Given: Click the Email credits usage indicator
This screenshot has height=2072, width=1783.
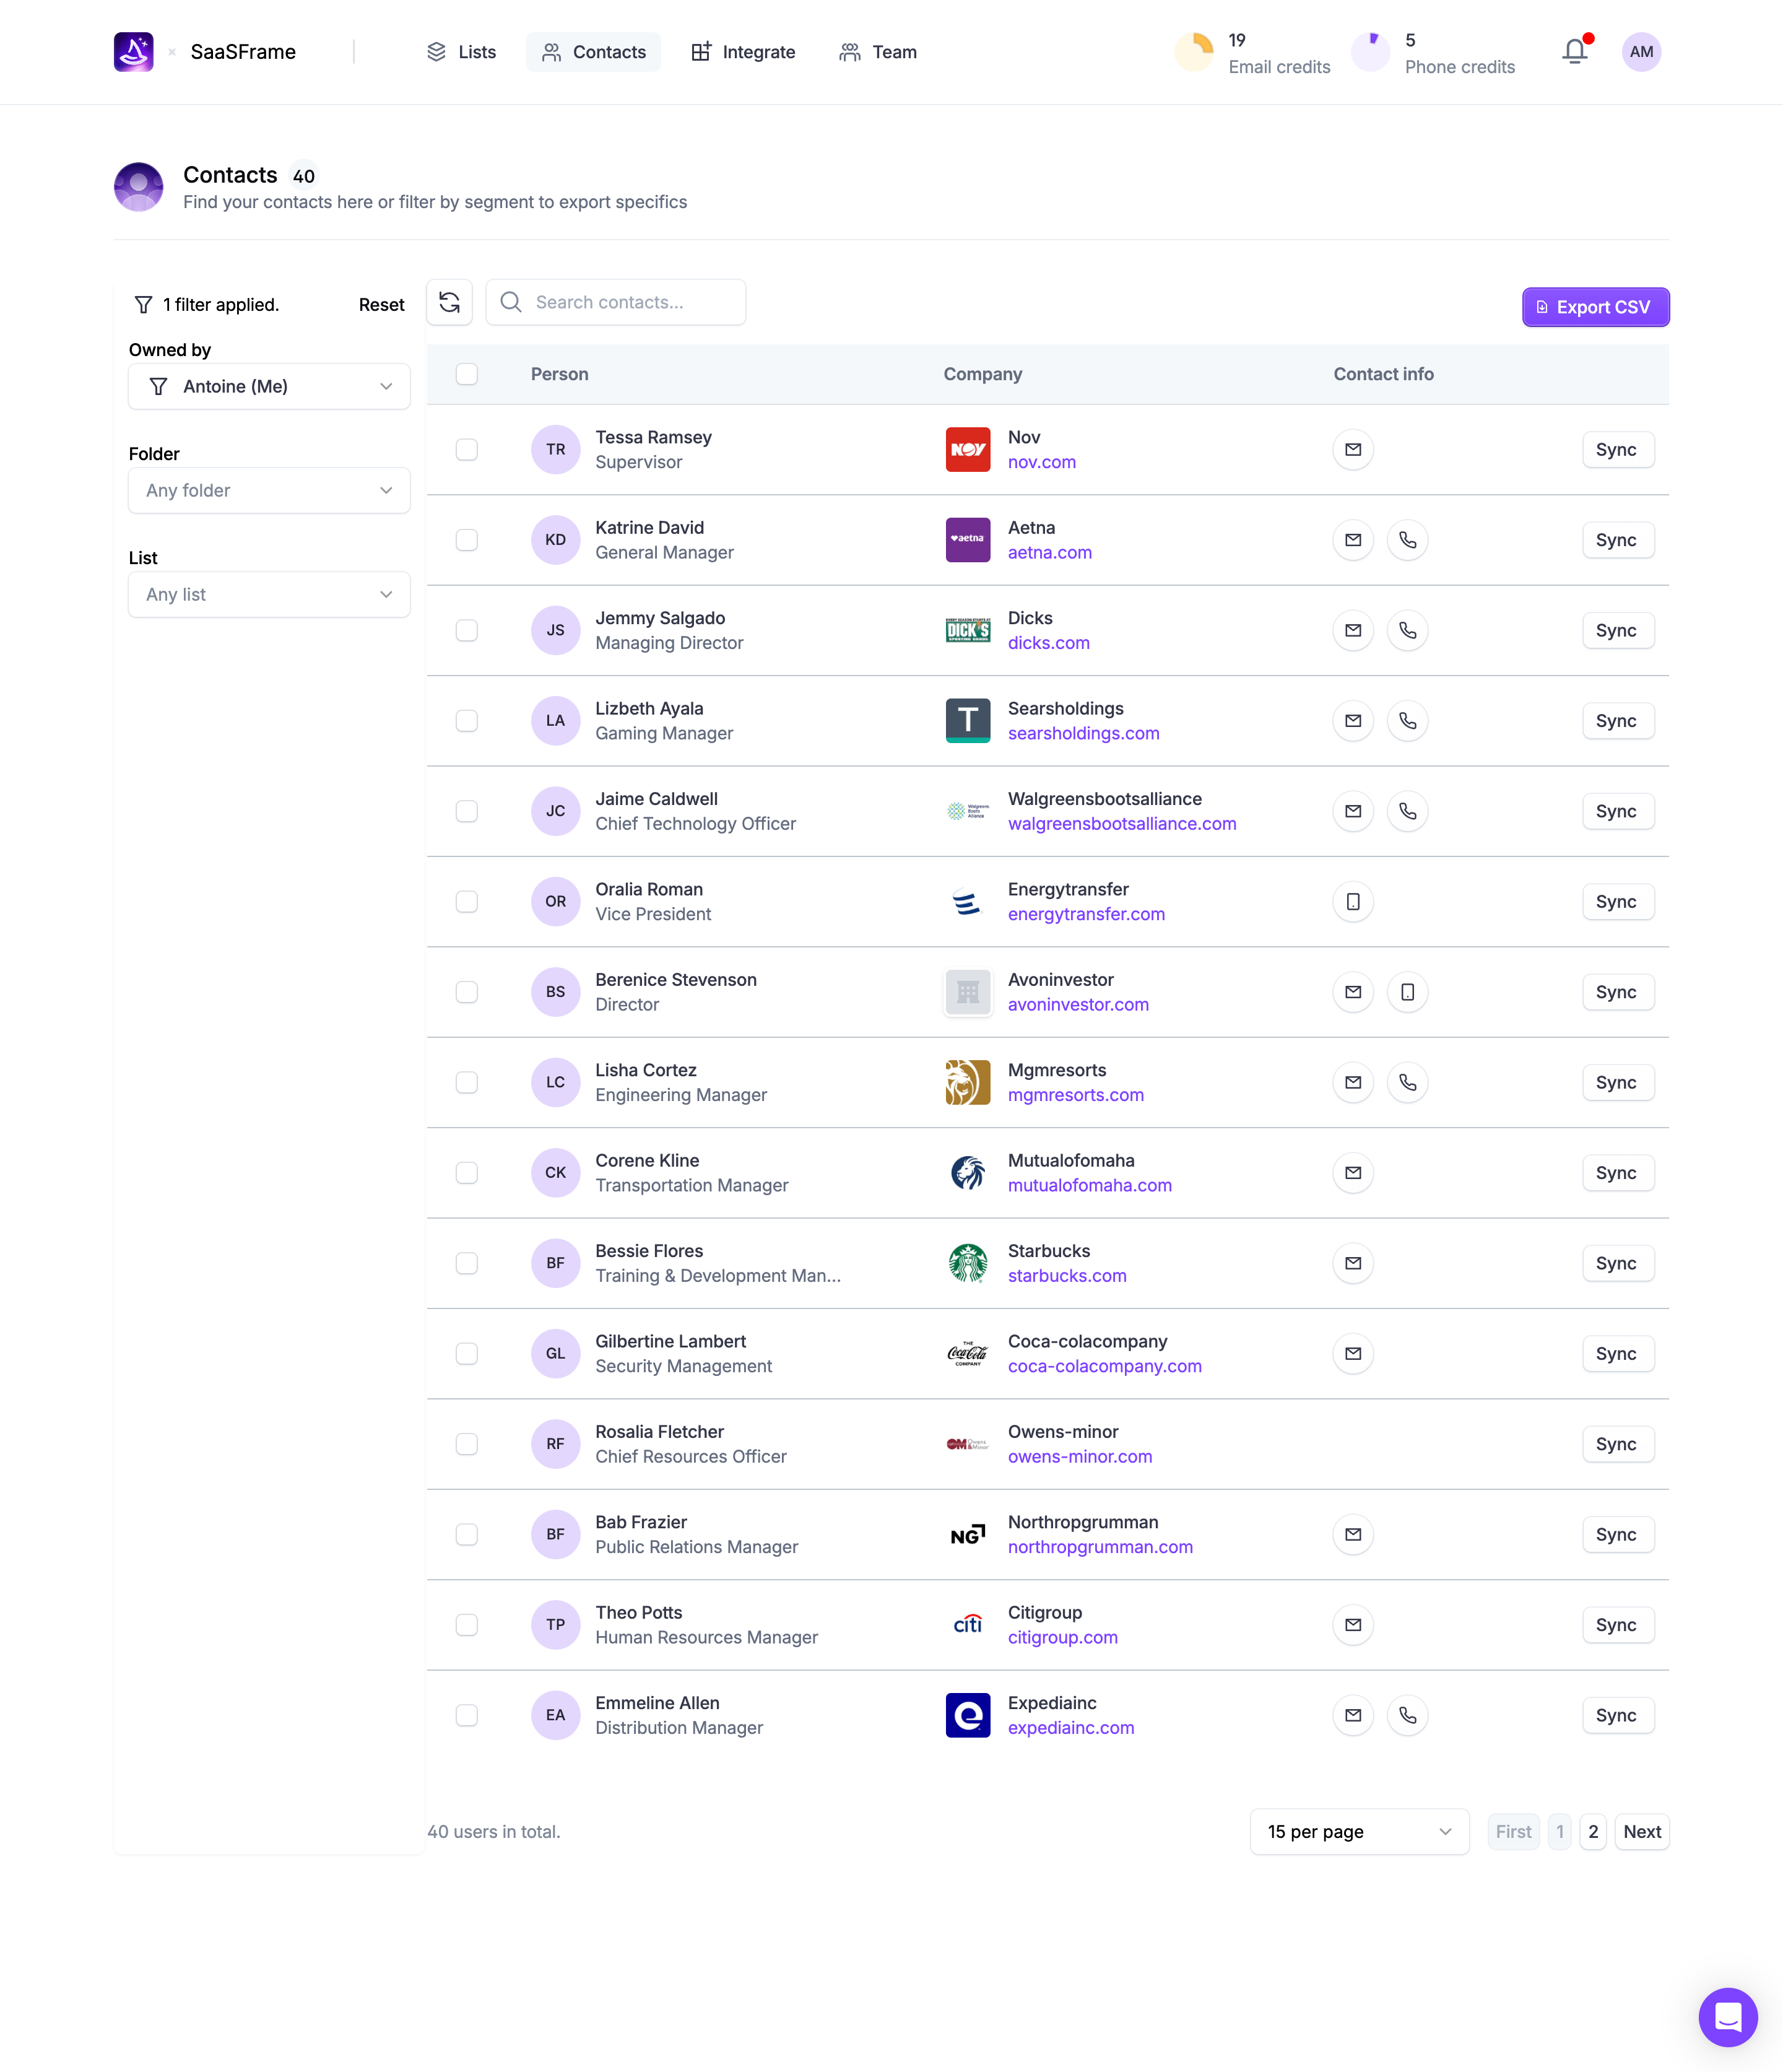Looking at the screenshot, I should (x=1252, y=52).
